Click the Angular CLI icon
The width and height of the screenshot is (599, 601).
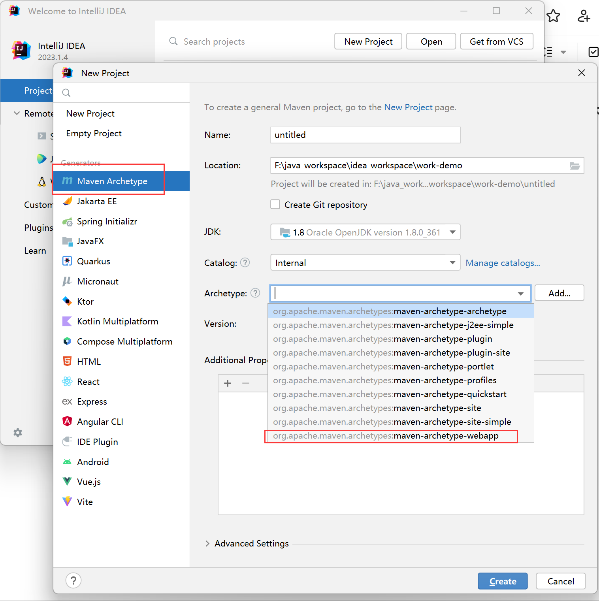pos(68,422)
